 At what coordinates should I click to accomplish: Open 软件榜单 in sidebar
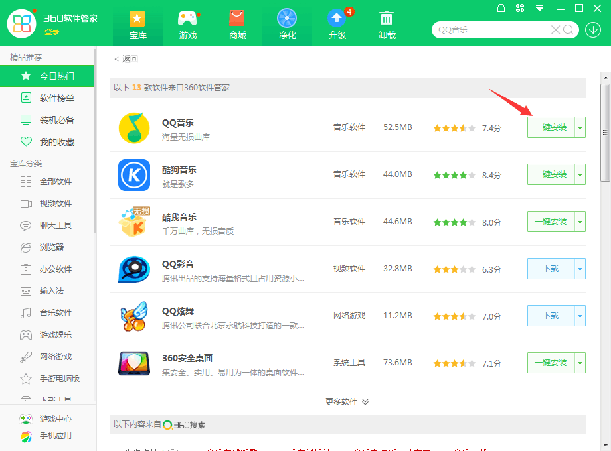point(46,98)
